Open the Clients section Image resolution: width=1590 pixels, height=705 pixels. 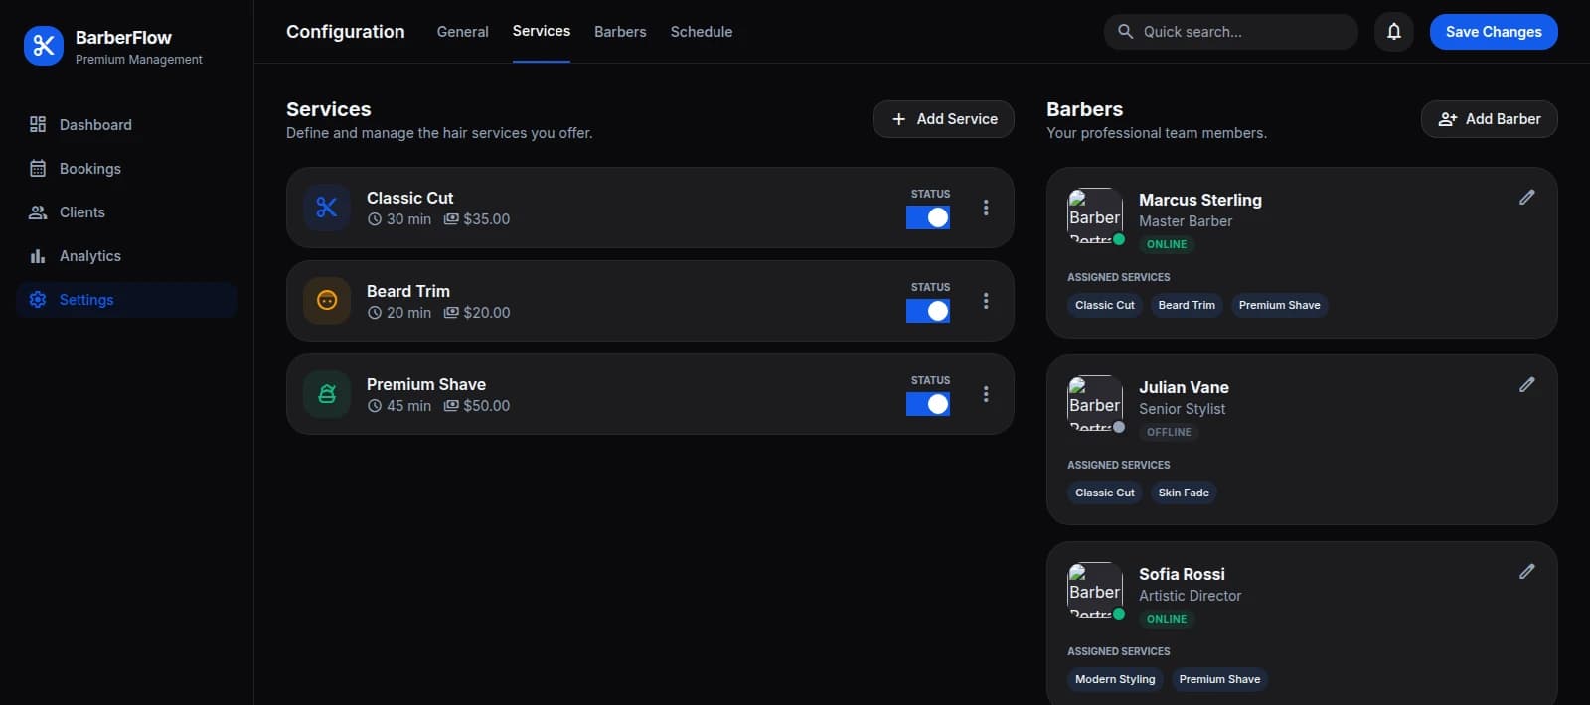pos(126,212)
